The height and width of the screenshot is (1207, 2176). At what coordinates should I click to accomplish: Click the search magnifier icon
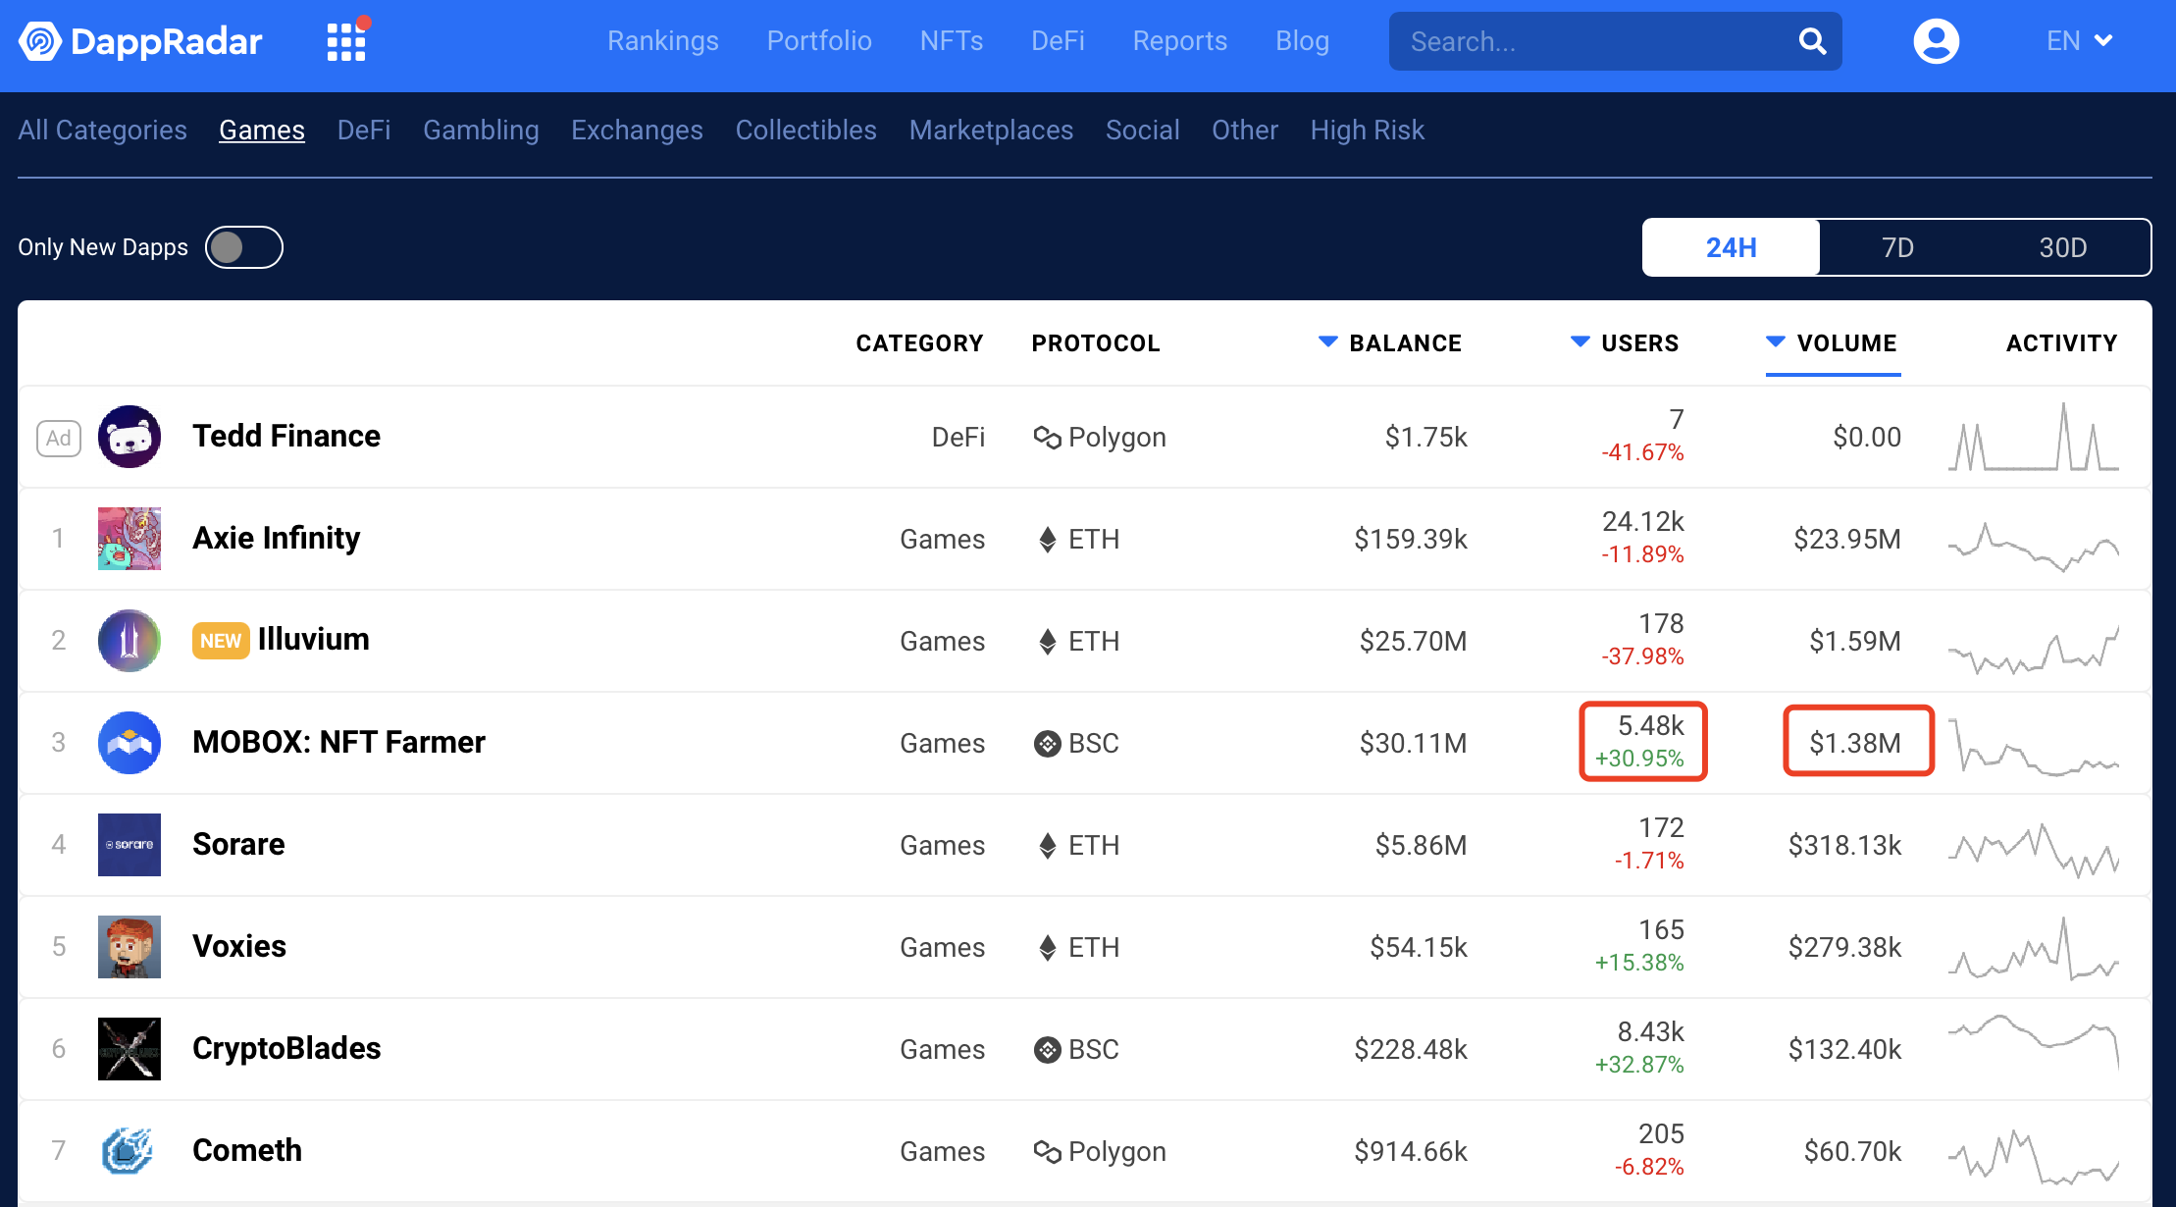point(1811,41)
